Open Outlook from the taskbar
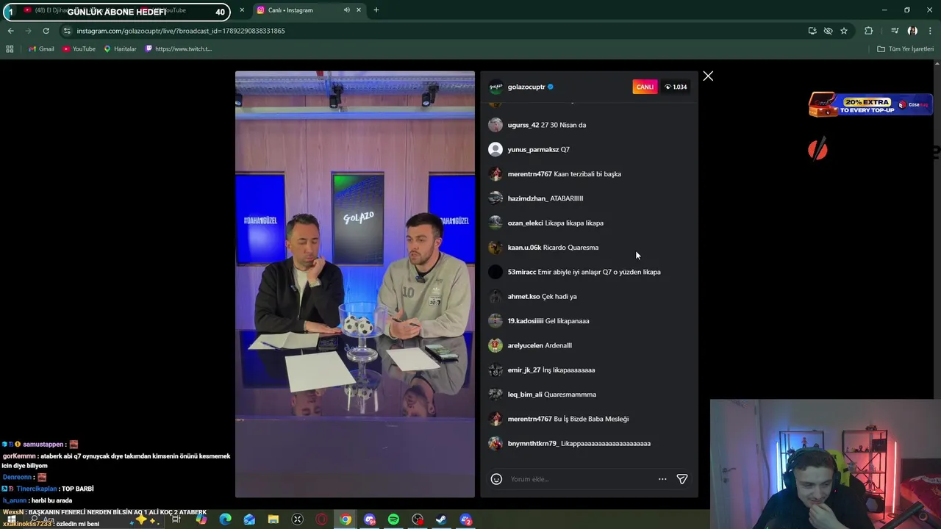 click(249, 519)
